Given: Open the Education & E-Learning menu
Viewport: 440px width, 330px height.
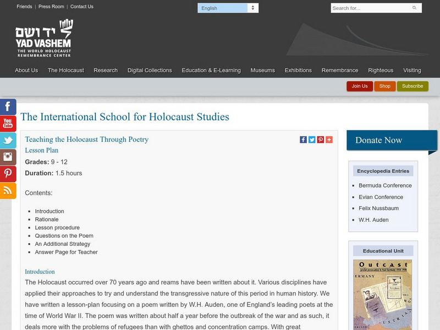Looking at the screenshot, I should click(x=213, y=70).
